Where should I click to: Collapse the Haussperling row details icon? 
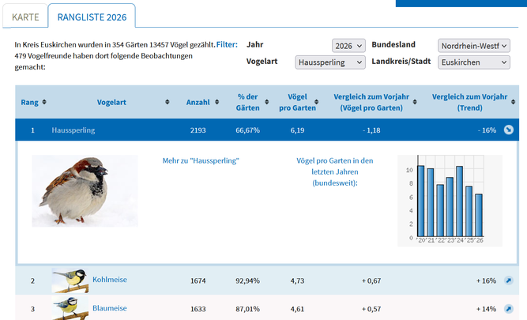click(510, 130)
